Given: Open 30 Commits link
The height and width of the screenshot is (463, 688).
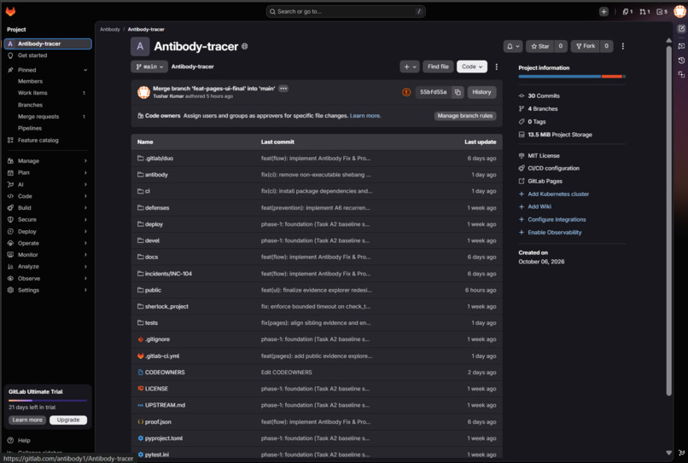Looking at the screenshot, I should point(544,96).
